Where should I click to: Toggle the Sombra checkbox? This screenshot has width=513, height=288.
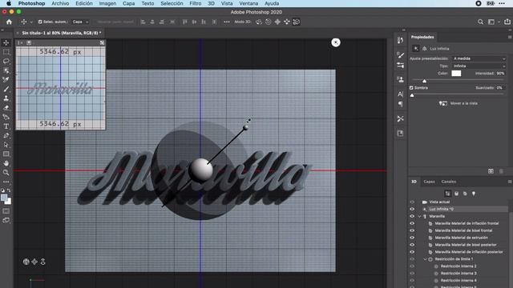[x=411, y=88]
